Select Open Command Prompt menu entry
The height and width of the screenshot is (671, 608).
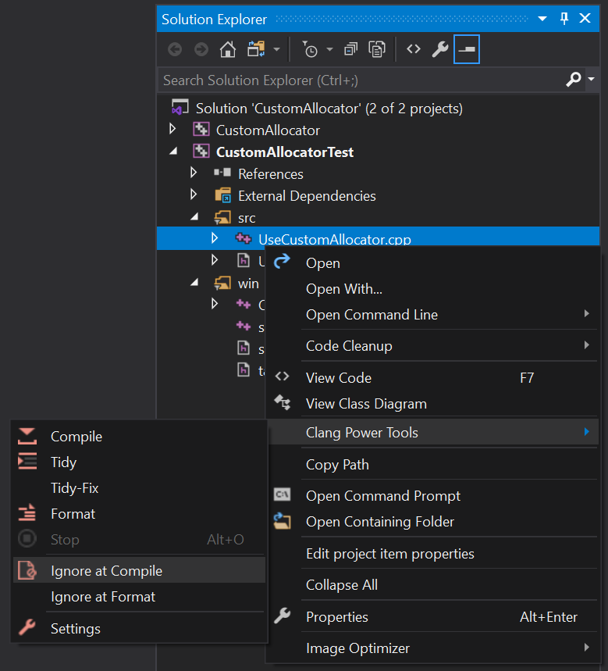point(432,495)
